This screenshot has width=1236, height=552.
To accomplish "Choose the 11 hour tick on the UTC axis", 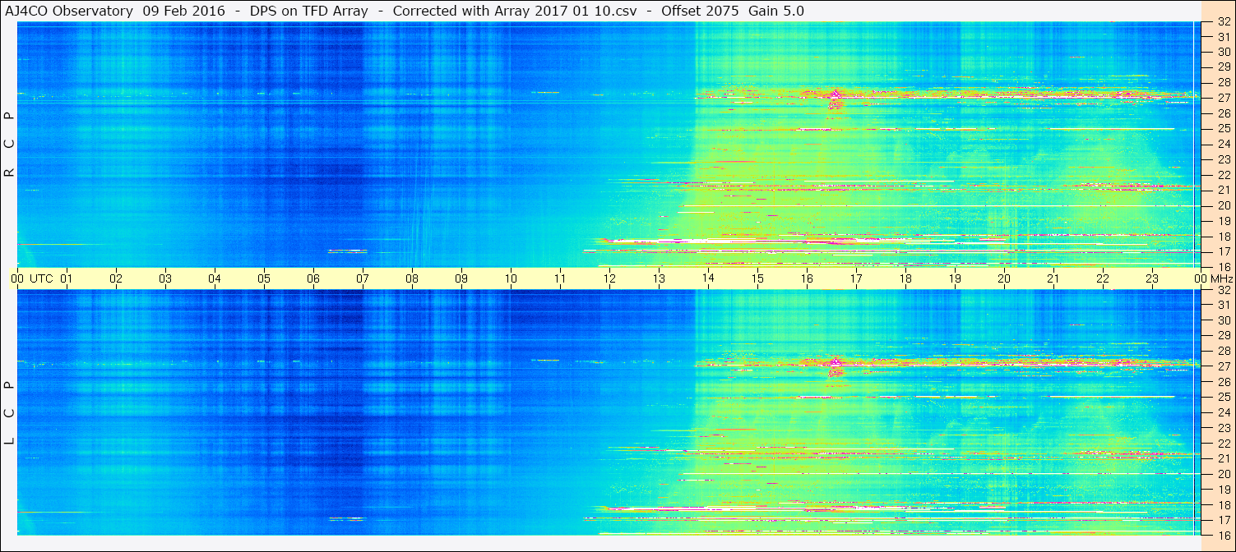I will tap(560, 278).
